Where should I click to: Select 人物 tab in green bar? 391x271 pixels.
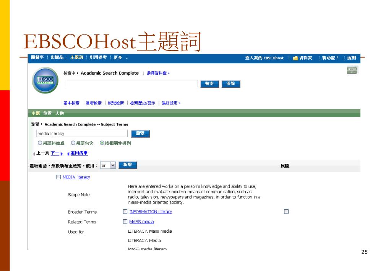[59, 113]
